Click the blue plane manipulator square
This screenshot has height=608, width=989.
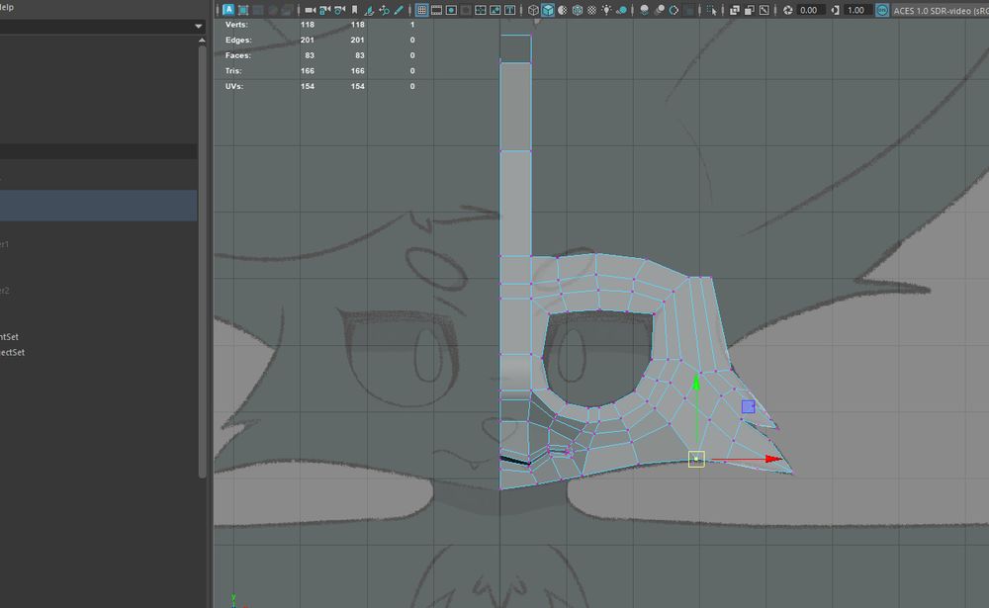[748, 406]
